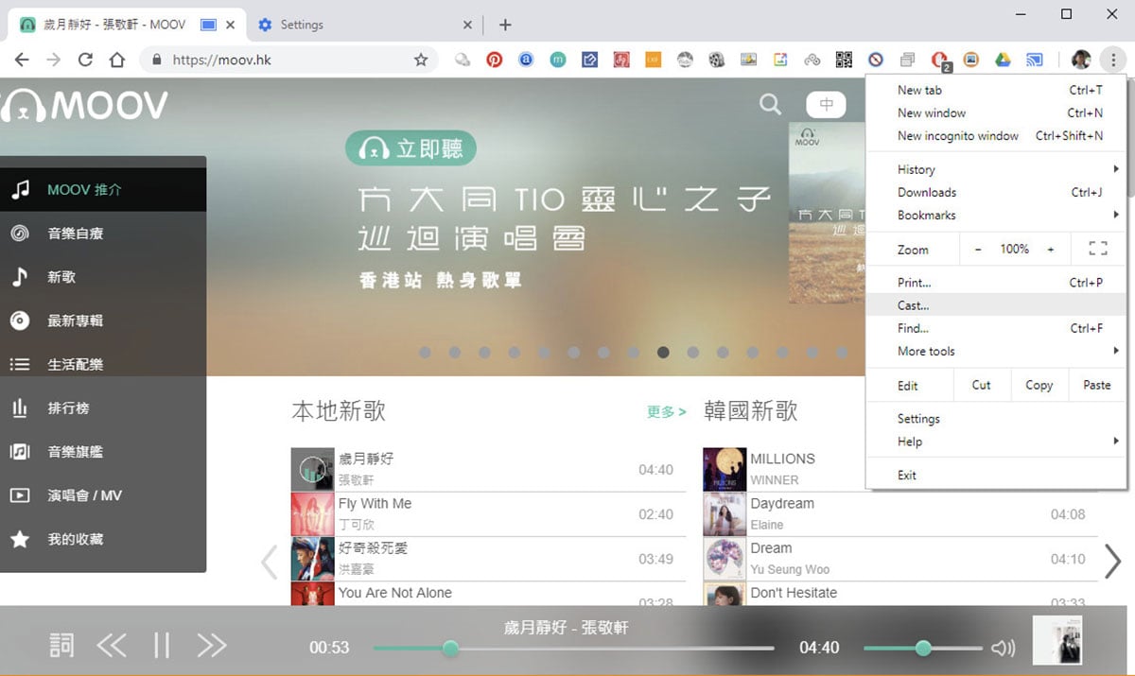This screenshot has height=676, width=1135.
Task: Toggle fullscreen in the Zoom row
Action: point(1098,250)
